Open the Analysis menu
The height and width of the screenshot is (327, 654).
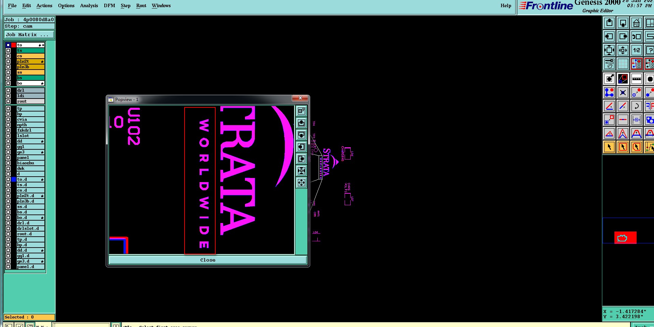point(89,5)
